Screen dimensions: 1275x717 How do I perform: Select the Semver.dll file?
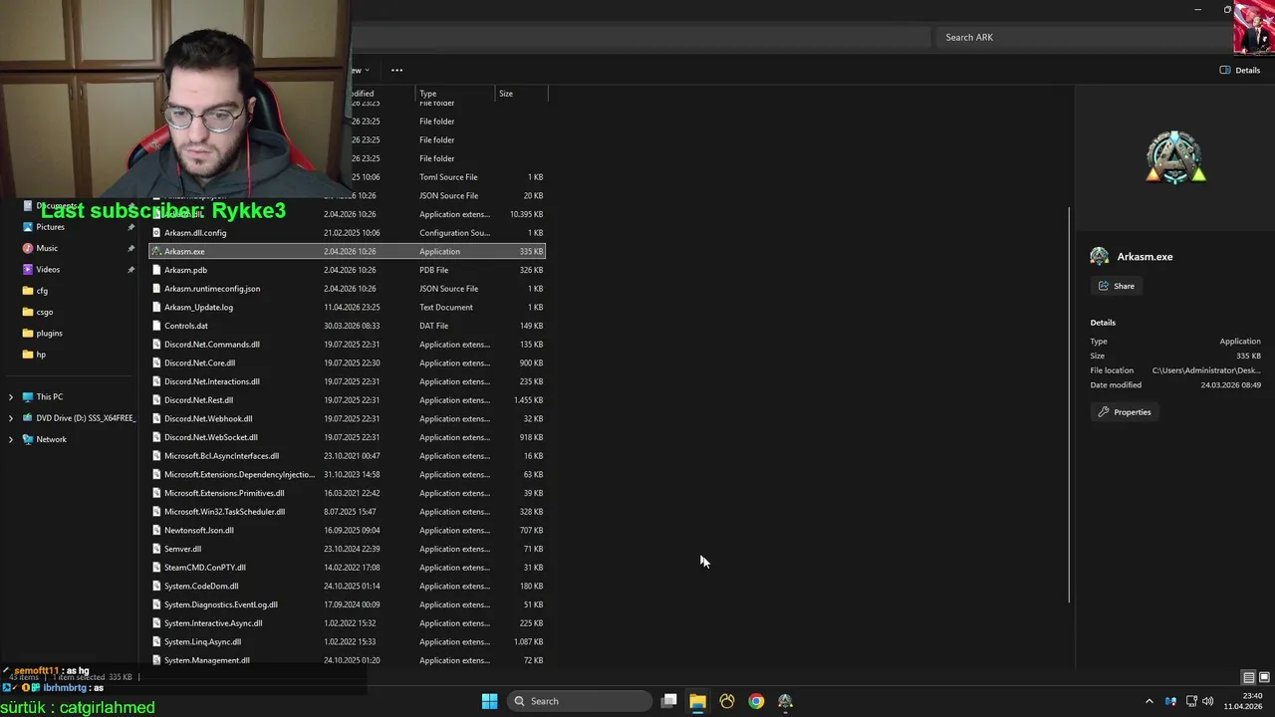(x=182, y=549)
